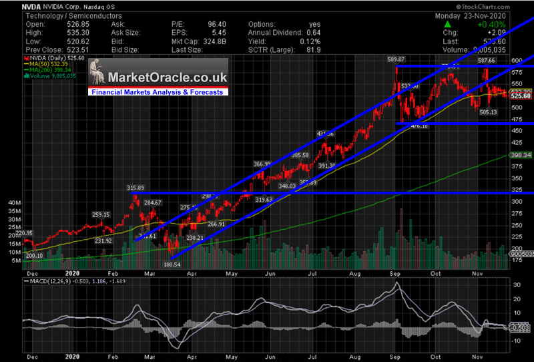The width and height of the screenshot is (534, 362).
Task: Click the 589.07 September peak price label
Action: tap(396, 59)
